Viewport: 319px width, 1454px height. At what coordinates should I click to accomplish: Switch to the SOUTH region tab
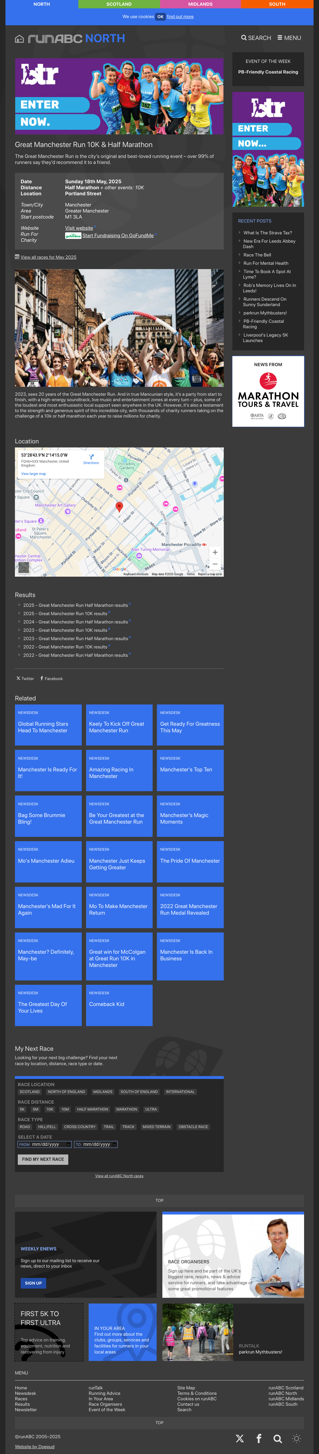(277, 4)
